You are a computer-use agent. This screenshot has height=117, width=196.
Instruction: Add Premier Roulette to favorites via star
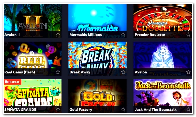(188, 35)
